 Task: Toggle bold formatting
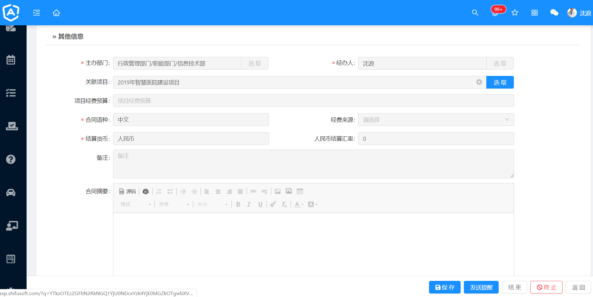[238, 204]
